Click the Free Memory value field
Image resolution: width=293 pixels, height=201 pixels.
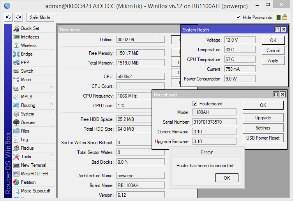click(141, 53)
